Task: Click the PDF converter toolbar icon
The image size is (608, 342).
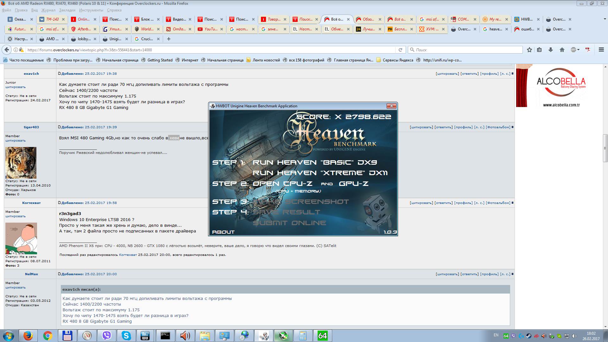Action: [588, 50]
